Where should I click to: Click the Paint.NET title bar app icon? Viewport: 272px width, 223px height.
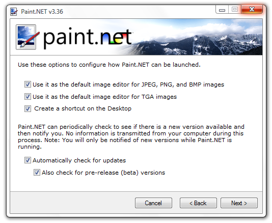click(14, 12)
